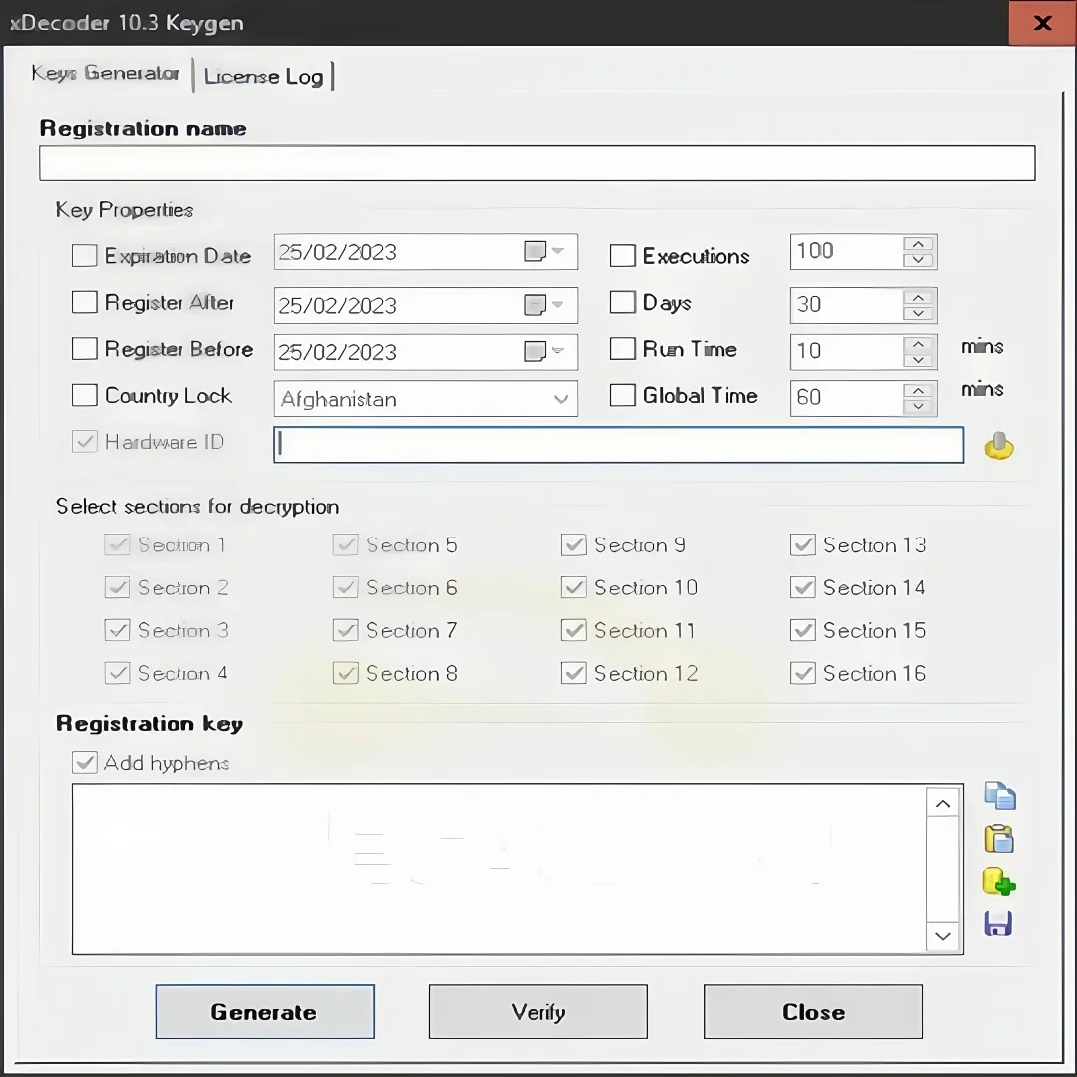This screenshot has height=1077, width=1077.
Task: Uncheck Section 15 checkbox
Action: click(802, 630)
